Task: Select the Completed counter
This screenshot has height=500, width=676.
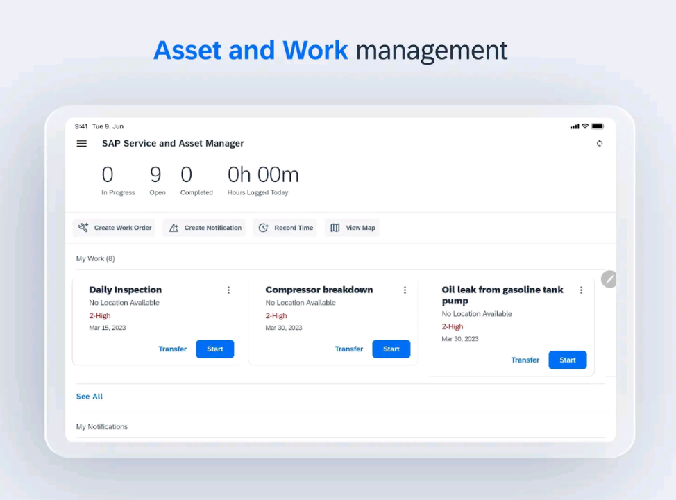Action: (x=196, y=181)
